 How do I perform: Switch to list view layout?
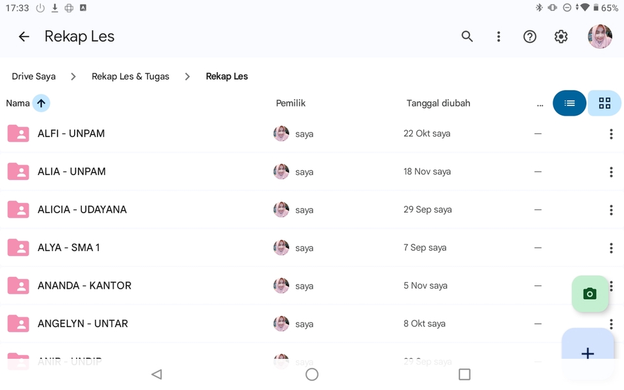[569, 103]
